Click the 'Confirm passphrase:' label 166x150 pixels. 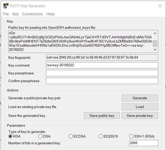24,81
